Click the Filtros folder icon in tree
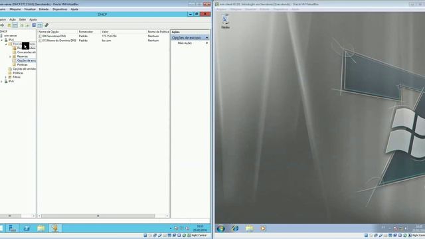The image size is (425, 239). (x=10, y=77)
